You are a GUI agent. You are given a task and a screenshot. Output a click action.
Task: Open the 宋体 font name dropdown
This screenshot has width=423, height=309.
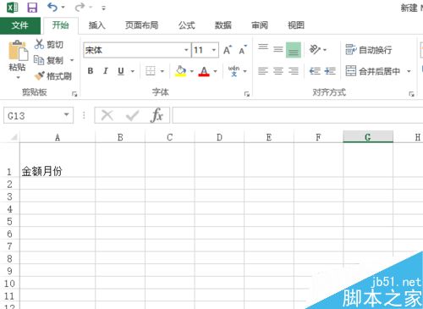coord(186,50)
